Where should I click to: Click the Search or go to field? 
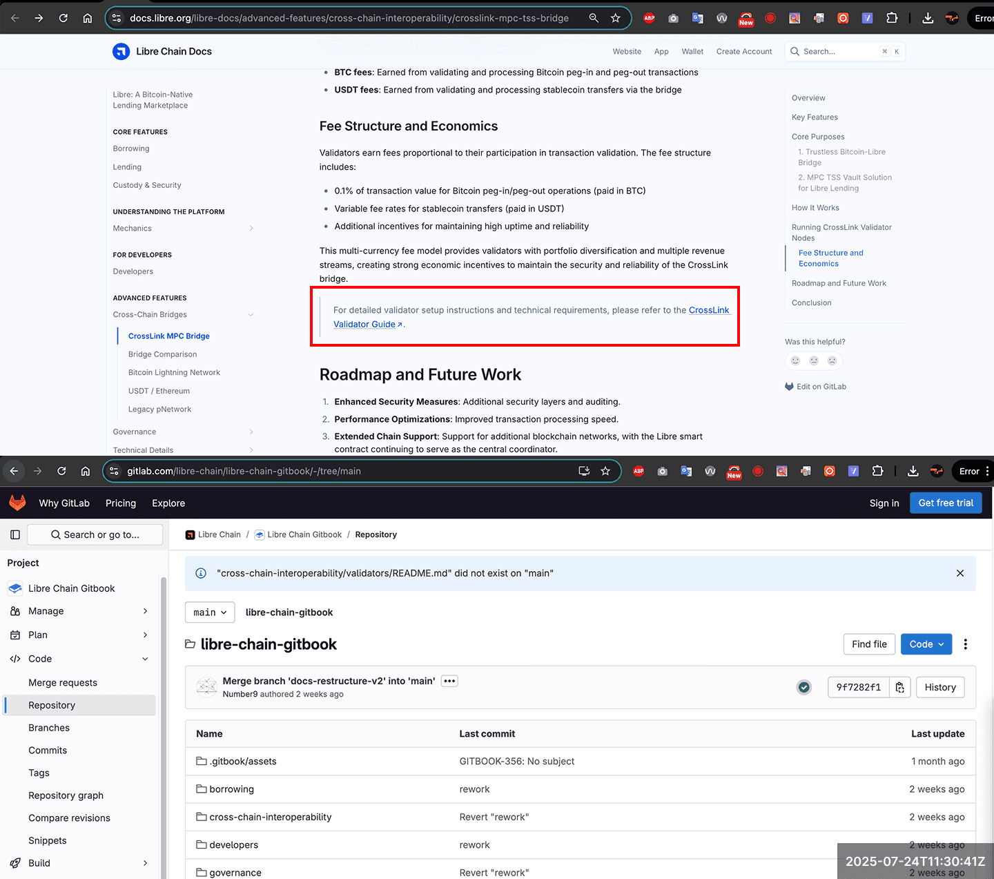95,534
